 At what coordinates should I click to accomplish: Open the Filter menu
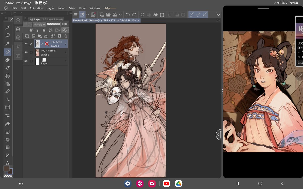point(83,8)
